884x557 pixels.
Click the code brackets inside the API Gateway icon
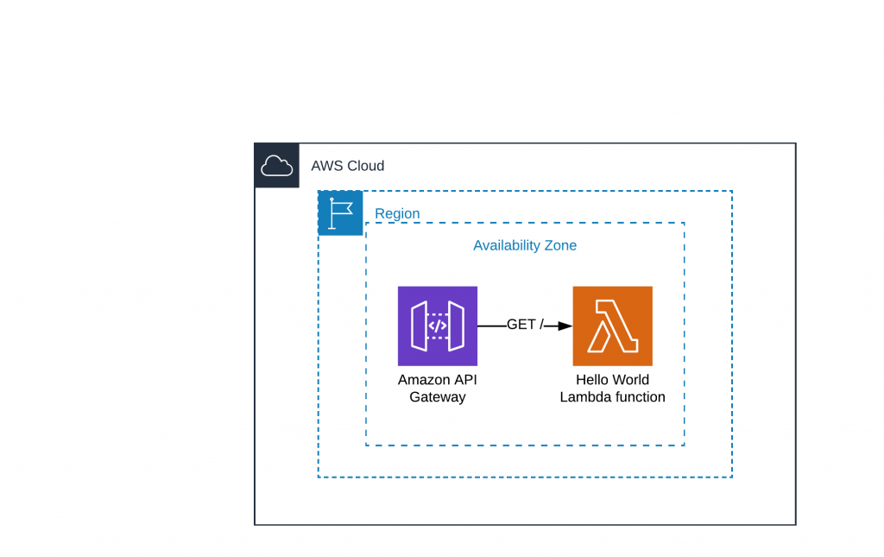(438, 326)
